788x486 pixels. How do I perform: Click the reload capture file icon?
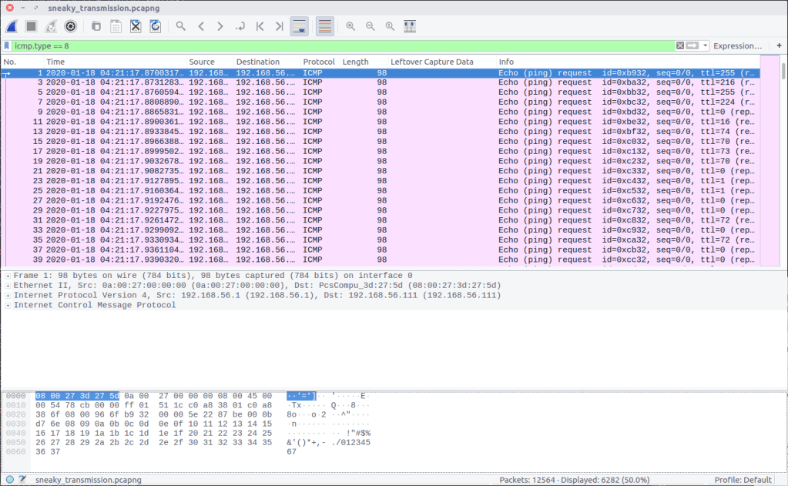pyautogui.click(x=155, y=26)
